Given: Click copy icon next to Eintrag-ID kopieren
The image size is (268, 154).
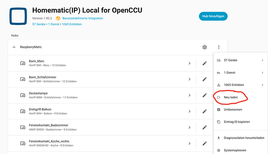Looking at the screenshot, I should [x=219, y=122].
